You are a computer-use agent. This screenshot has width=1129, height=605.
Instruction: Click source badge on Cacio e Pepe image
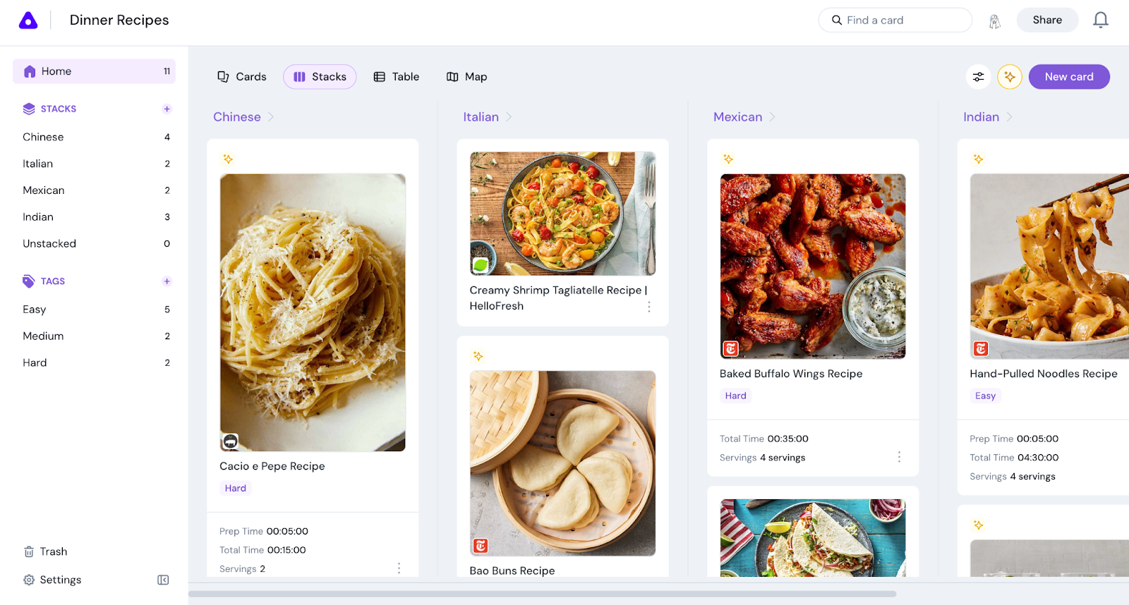(x=230, y=441)
